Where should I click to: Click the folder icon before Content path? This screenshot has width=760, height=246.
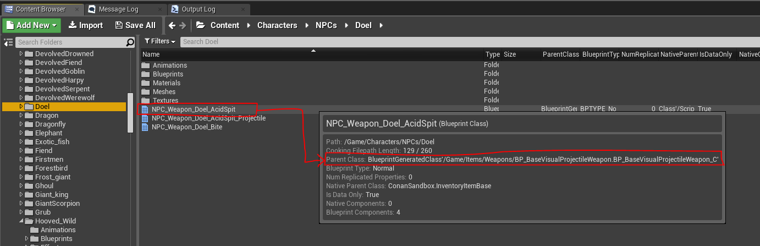coord(200,25)
